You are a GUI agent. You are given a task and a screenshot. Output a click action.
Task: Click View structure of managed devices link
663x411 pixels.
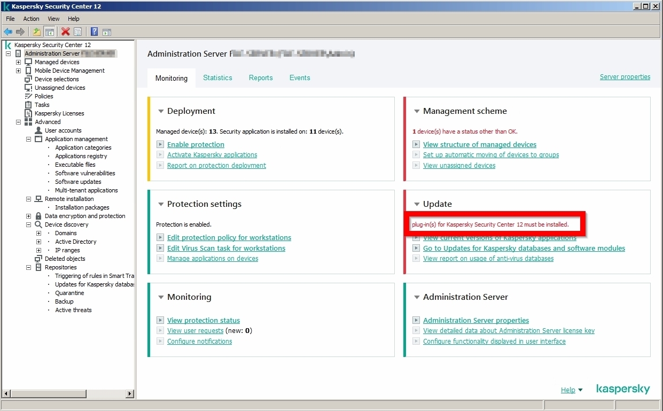point(480,145)
